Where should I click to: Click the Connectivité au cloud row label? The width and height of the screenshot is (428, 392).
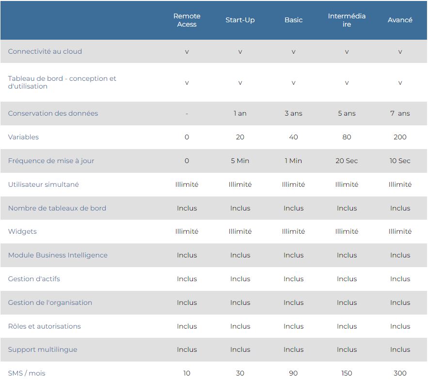point(45,51)
